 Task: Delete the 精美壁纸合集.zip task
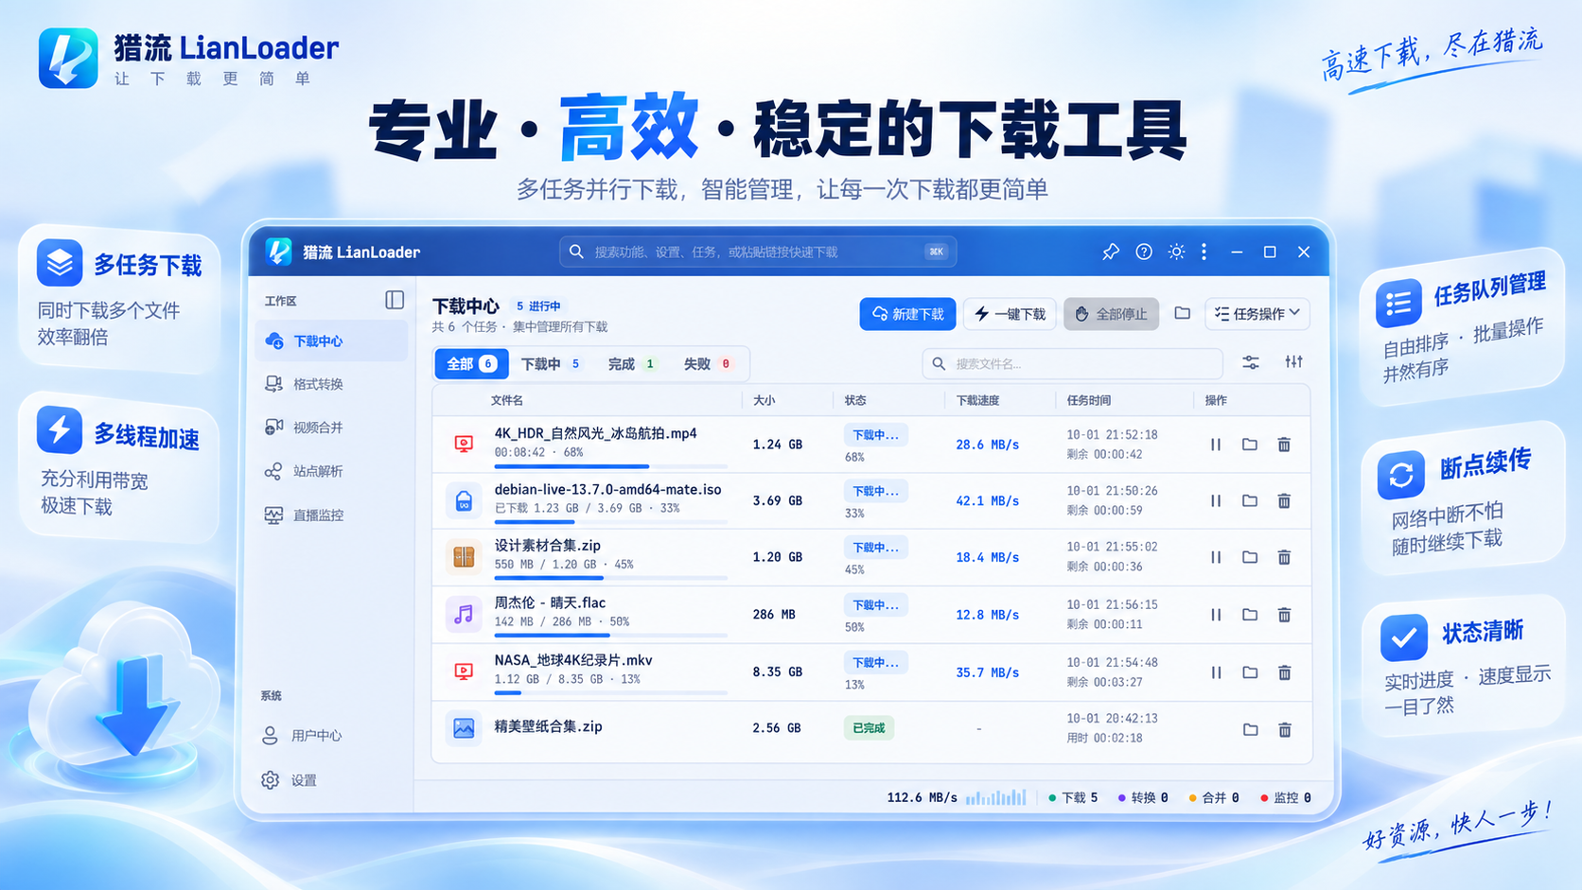(x=1284, y=729)
